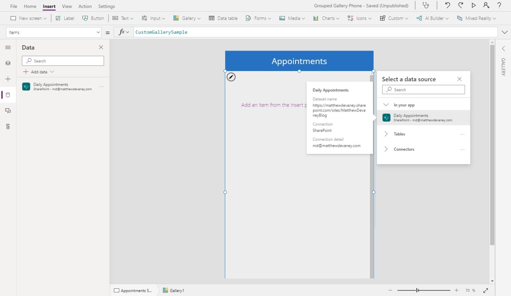Open the File menu
Viewport: 511px width, 296px height.
click(13, 6)
